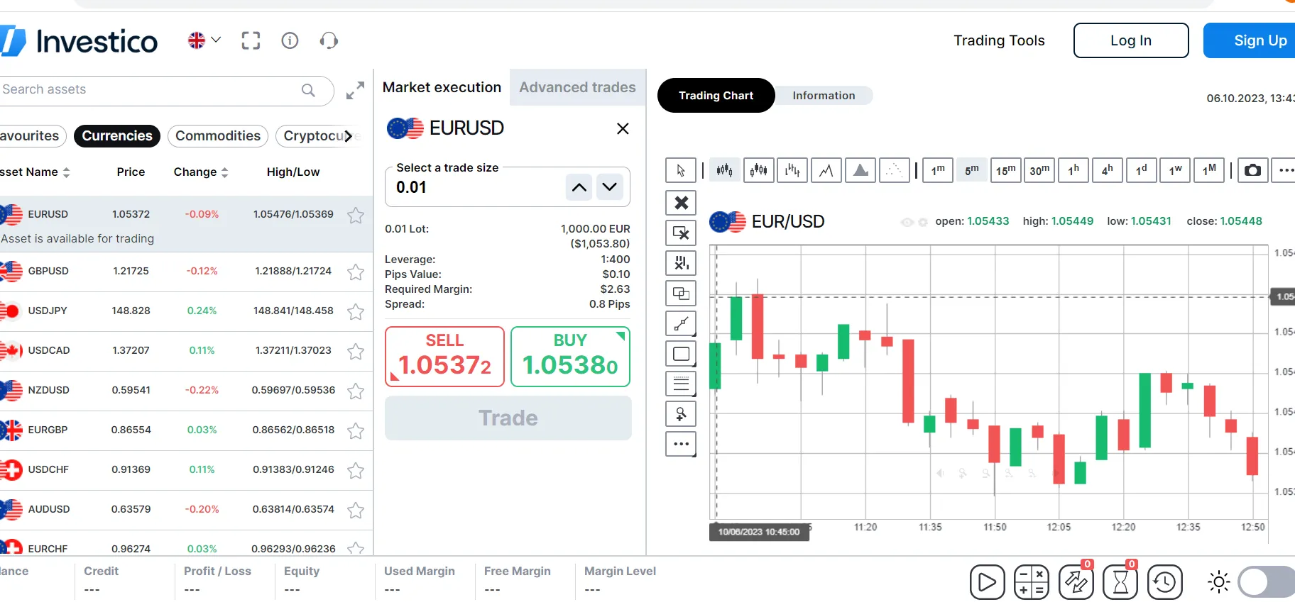
Task: Open the remove indicators tool
Action: 681,263
